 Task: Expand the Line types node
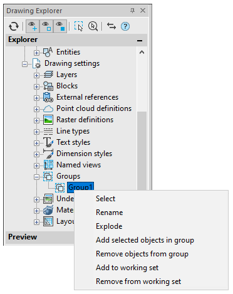(36, 132)
